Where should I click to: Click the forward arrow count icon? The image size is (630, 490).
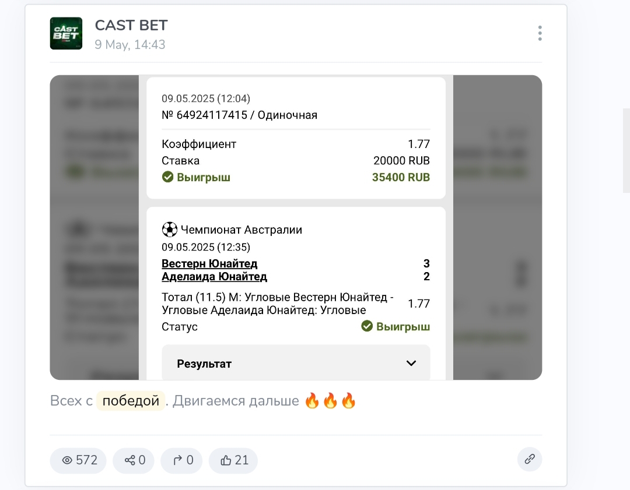[177, 460]
